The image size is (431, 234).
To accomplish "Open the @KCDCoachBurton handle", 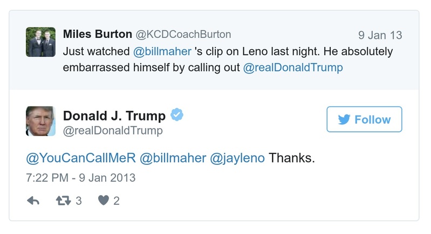I will coord(183,34).
